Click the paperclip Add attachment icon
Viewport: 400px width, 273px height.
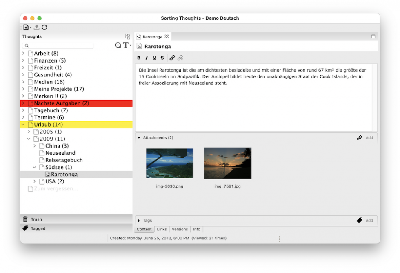359,138
